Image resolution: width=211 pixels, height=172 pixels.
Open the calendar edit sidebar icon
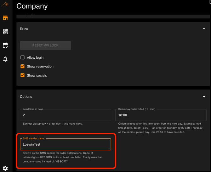tap(5, 45)
